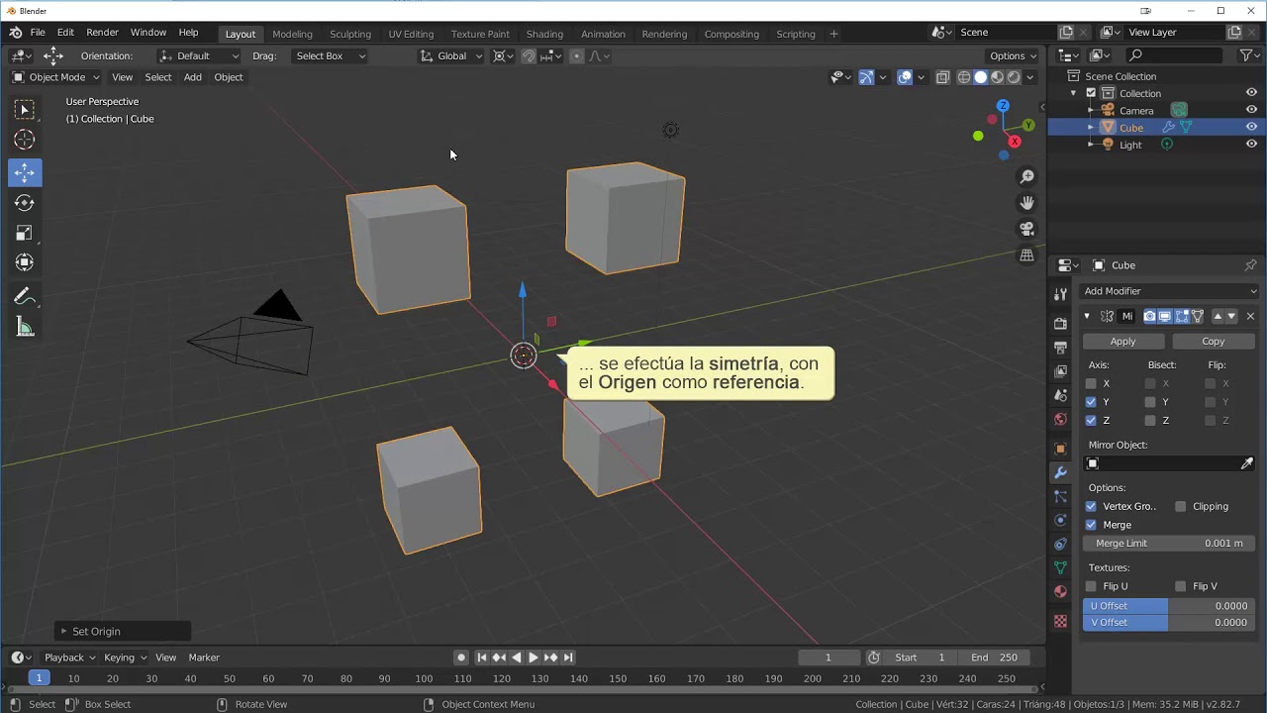Open the Add Modifier dropdown
This screenshot has width=1267, height=713.
tap(1169, 291)
